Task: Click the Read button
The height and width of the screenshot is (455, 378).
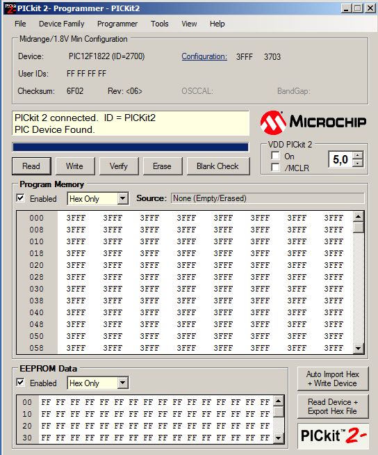Action: coord(31,166)
